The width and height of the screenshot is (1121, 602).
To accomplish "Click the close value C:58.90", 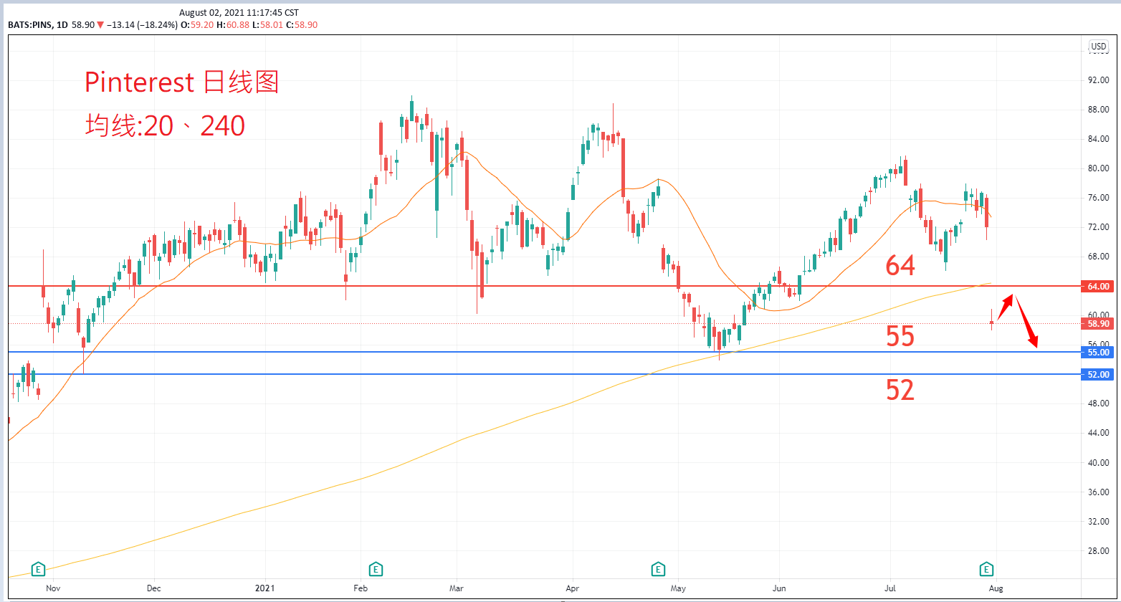I will [302, 24].
